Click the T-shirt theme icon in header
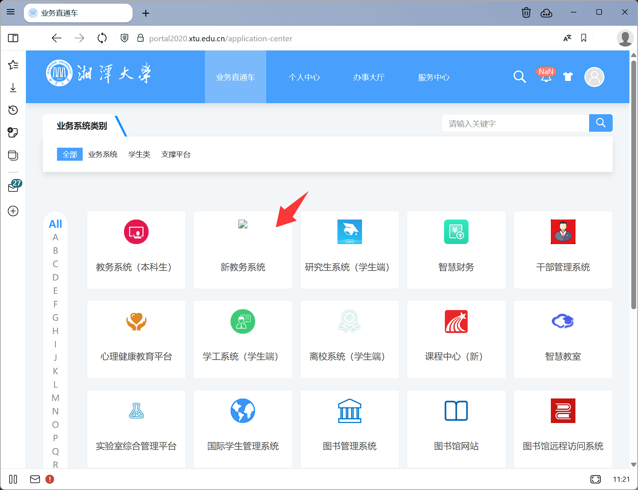 568,77
